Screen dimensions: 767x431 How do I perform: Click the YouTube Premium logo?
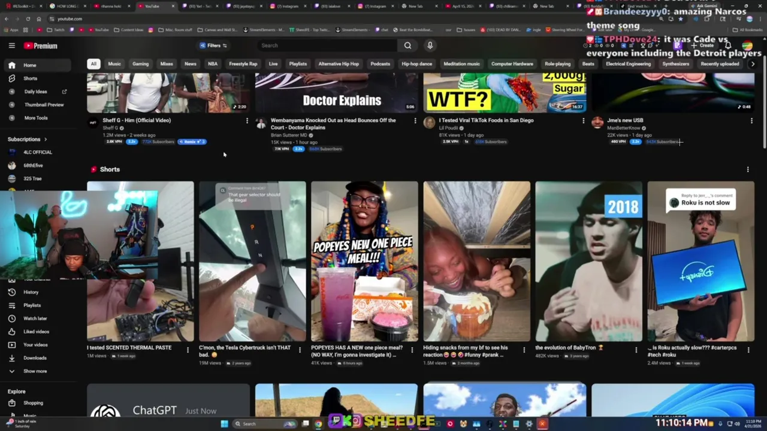click(x=41, y=45)
